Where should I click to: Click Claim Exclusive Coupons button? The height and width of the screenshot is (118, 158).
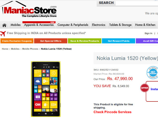click(x=17, y=41)
